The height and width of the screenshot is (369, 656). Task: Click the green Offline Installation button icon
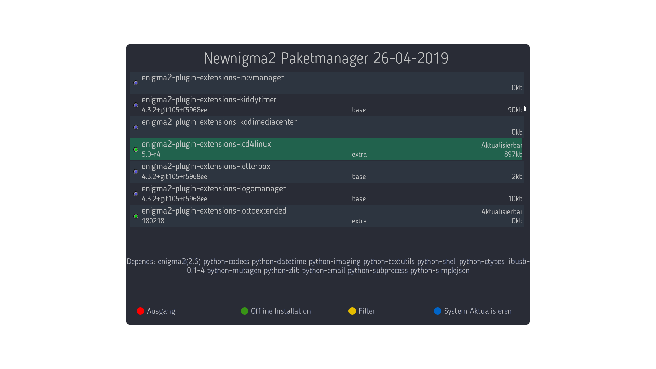(x=245, y=311)
